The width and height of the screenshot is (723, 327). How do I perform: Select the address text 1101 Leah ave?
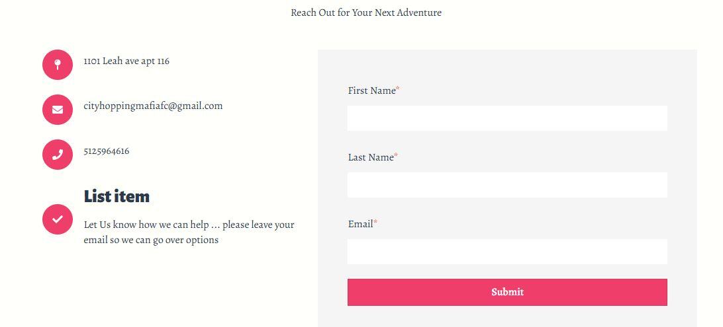click(x=126, y=61)
